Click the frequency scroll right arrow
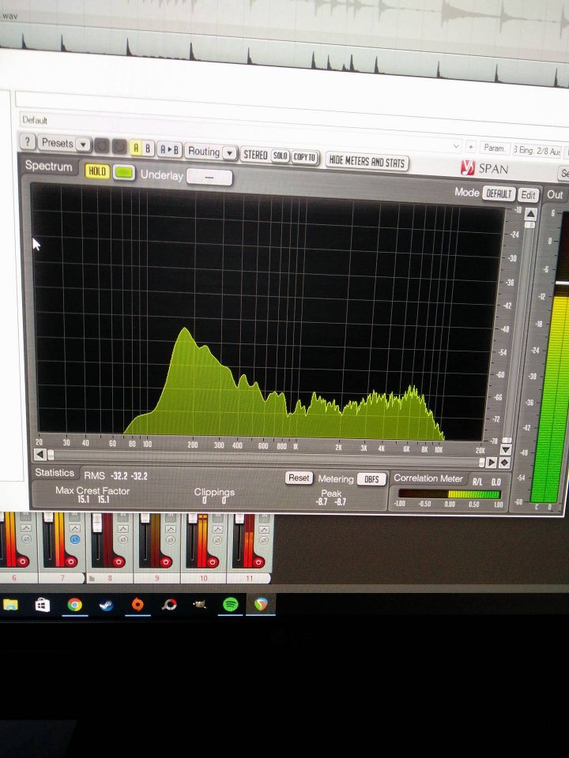This screenshot has width=569, height=758. click(491, 463)
